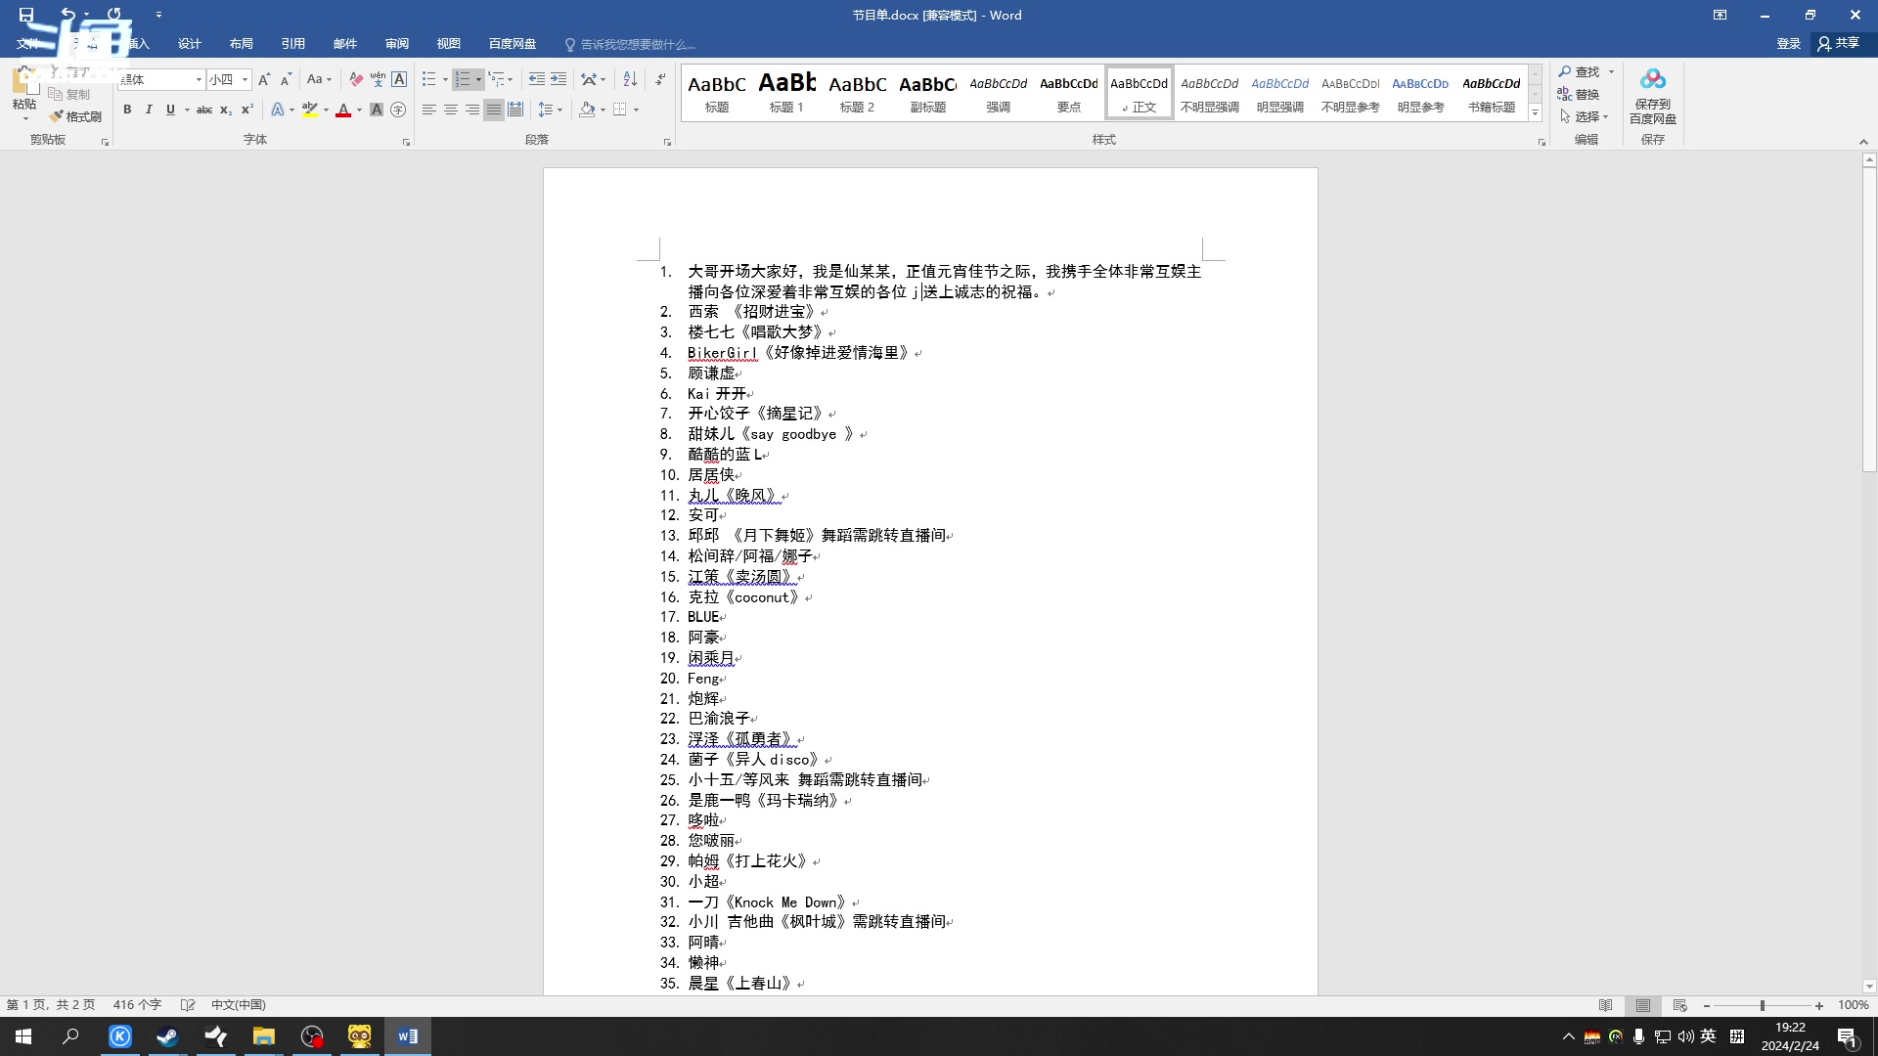Apply strikethrough to text
The image size is (1878, 1056).
[203, 110]
